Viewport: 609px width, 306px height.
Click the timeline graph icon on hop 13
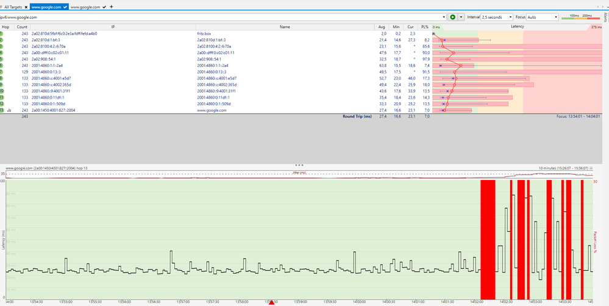(x=10, y=110)
